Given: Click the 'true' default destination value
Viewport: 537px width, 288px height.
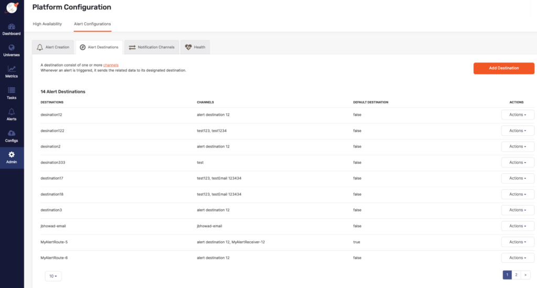Looking at the screenshot, I should (357, 242).
